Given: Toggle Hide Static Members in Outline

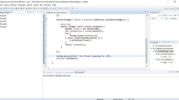Looking at the screenshot, I should coord(168,42).
